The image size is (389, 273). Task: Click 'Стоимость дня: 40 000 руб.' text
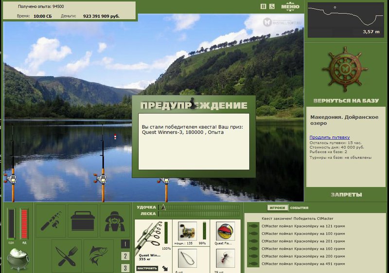[337, 147]
